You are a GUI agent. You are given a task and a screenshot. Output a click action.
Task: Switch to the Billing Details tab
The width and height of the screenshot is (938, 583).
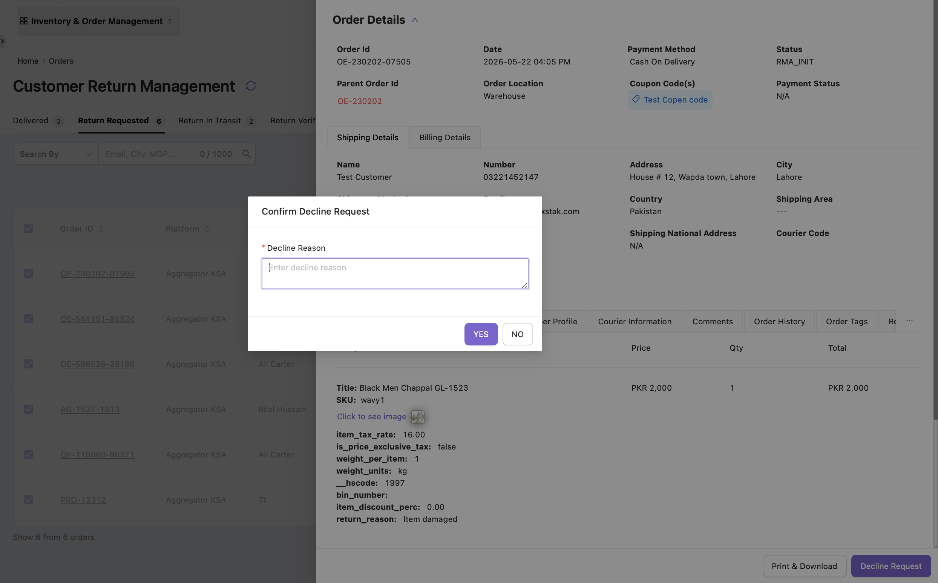tap(445, 138)
